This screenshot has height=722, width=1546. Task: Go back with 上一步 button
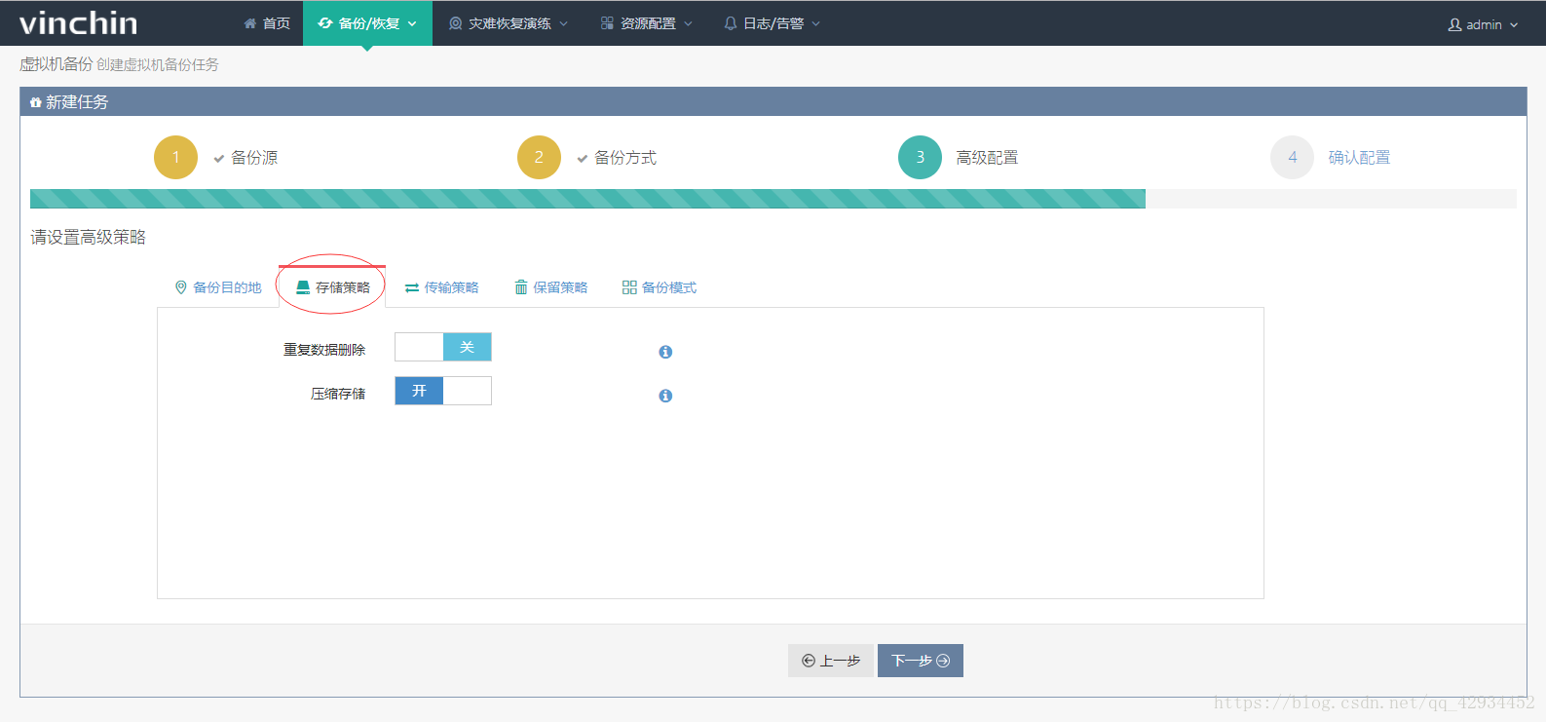pos(831,661)
